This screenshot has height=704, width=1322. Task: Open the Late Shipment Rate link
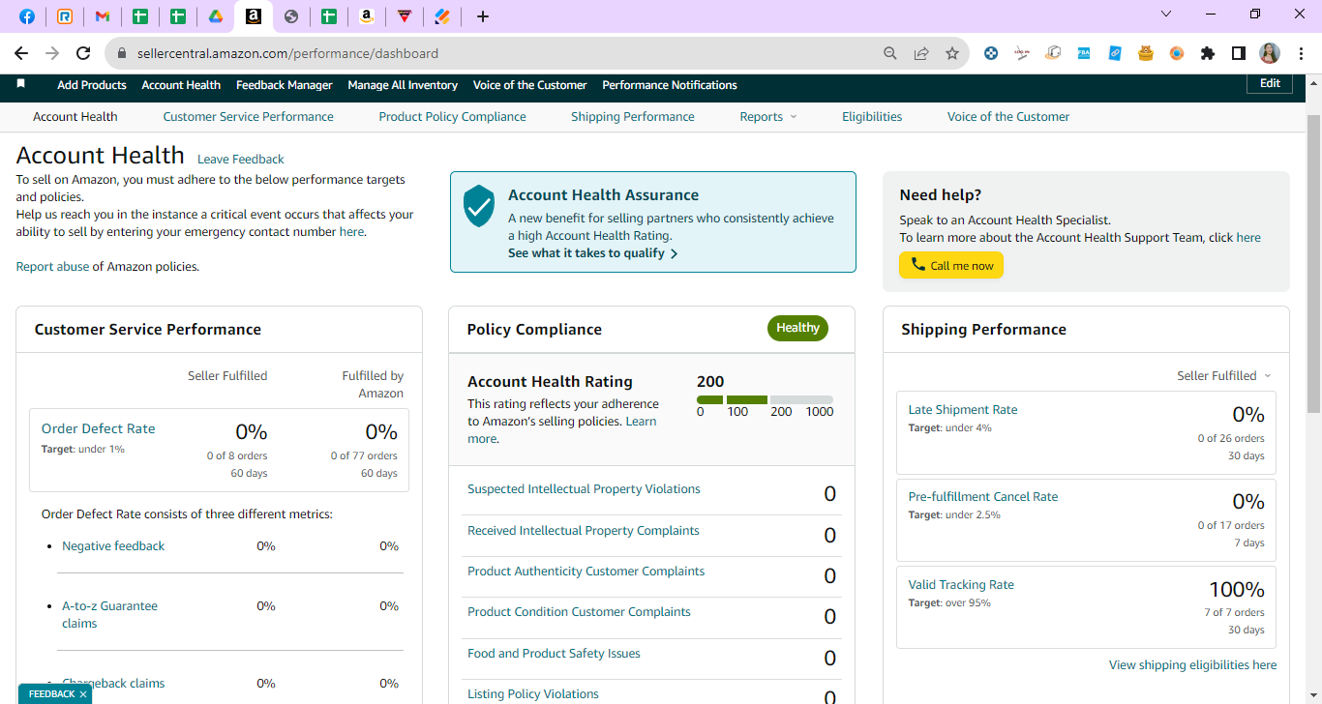pyautogui.click(x=963, y=410)
